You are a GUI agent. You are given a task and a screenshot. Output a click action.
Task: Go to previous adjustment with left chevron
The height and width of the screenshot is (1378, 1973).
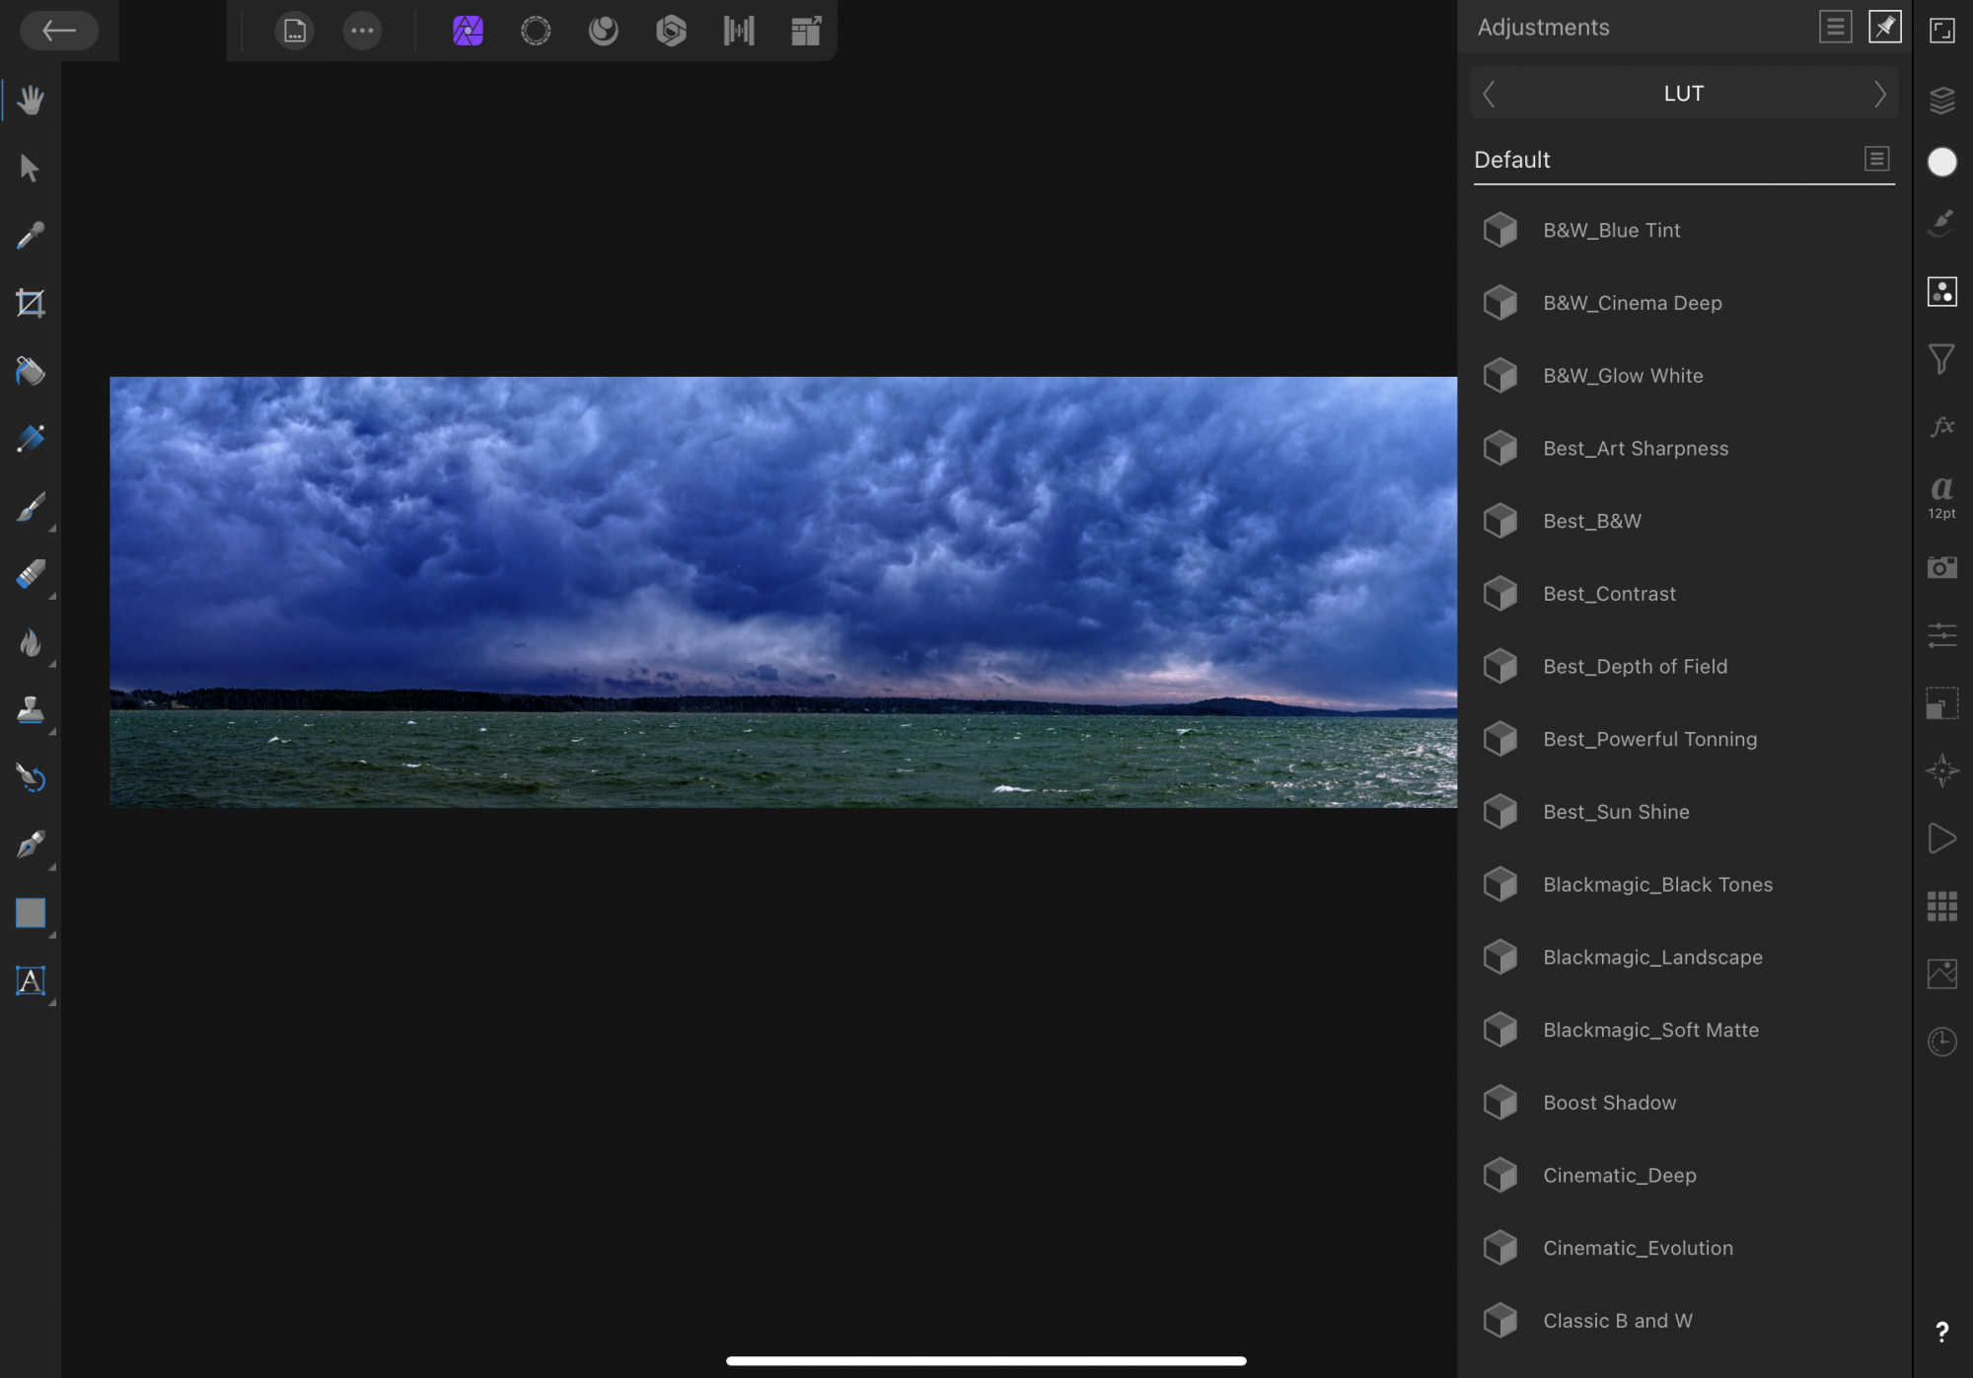pyautogui.click(x=1490, y=94)
